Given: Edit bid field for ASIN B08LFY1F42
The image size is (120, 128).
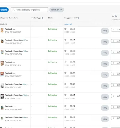Looking at the screenshot, I should [x=115, y=96].
